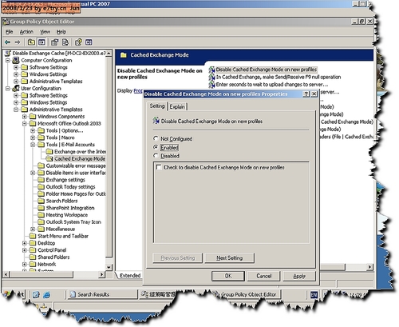Expand Software Settings under Computer Configuration

pos(16,67)
